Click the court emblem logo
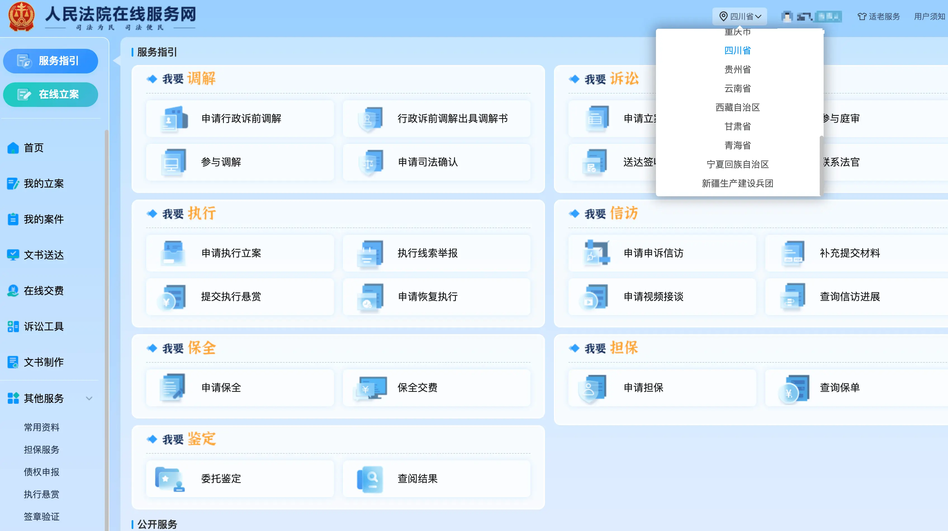The image size is (948, 531). pyautogui.click(x=21, y=16)
